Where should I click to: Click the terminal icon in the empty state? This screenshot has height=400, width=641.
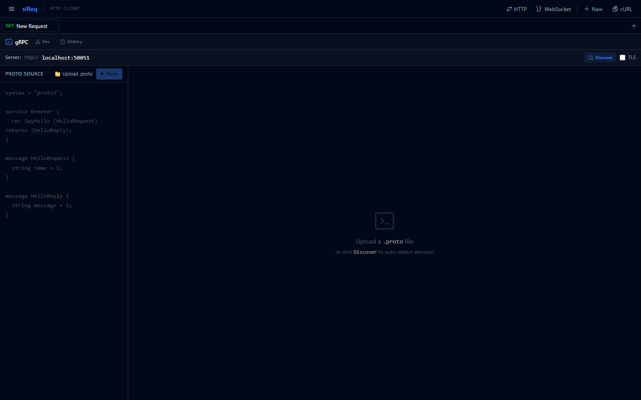click(x=385, y=221)
